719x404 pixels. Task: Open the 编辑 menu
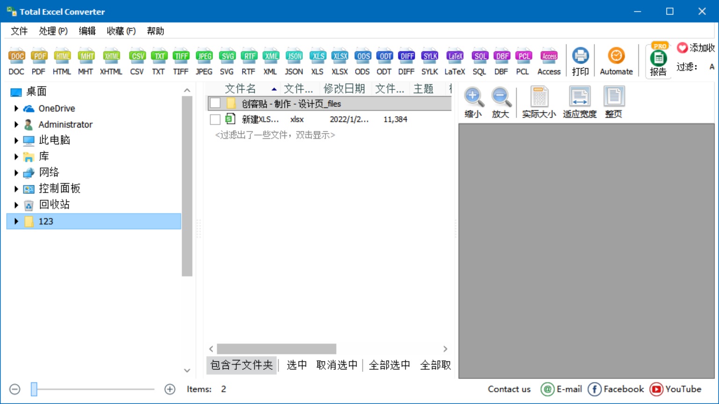pos(87,31)
